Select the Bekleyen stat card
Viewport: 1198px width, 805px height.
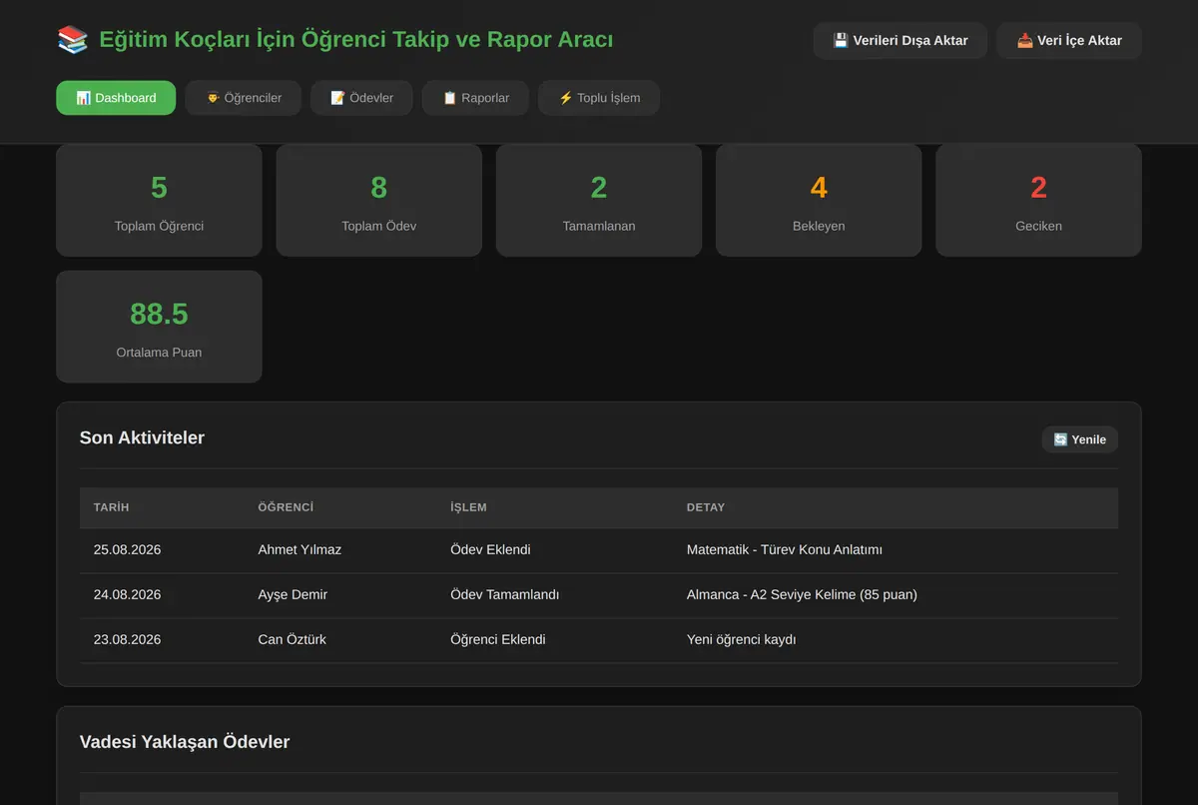coord(819,200)
